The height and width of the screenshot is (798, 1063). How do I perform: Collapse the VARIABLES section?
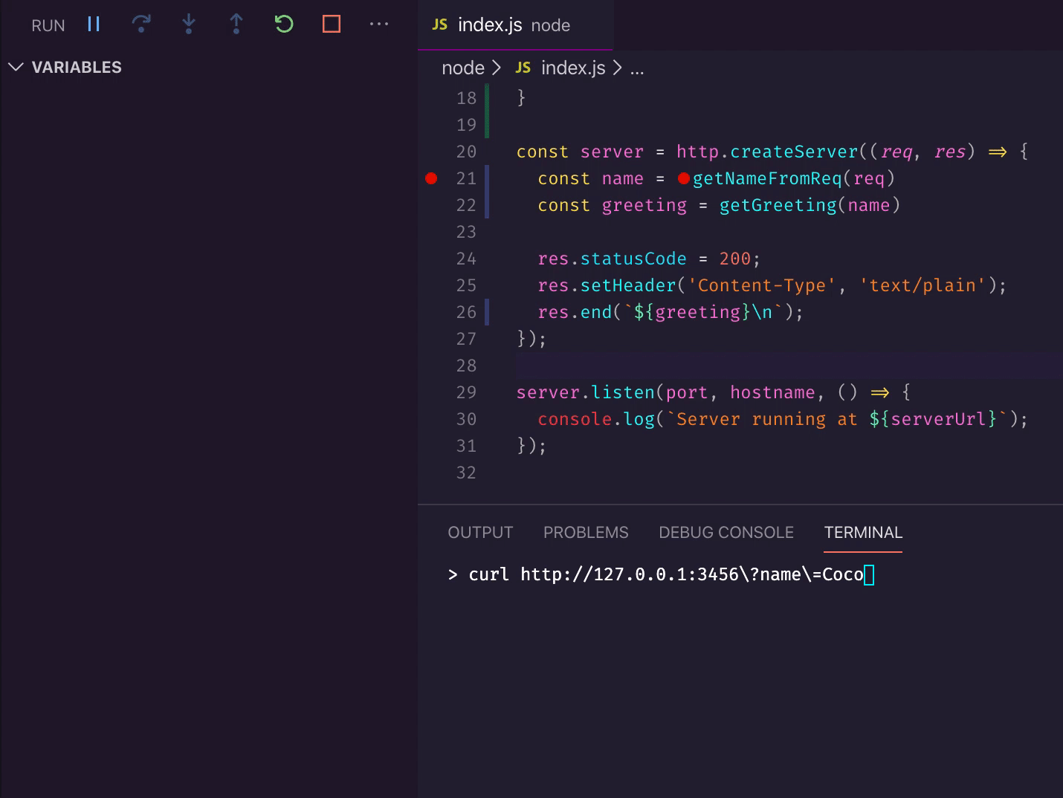point(16,67)
